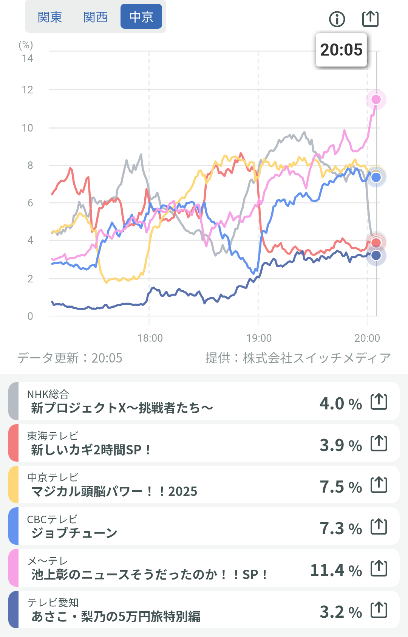Select the dark blue テレビ愛知 data point
The height and width of the screenshot is (637, 408).
(x=376, y=256)
